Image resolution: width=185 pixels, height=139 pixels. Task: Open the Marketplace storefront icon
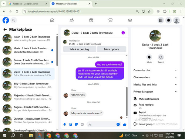(x=111, y=20)
